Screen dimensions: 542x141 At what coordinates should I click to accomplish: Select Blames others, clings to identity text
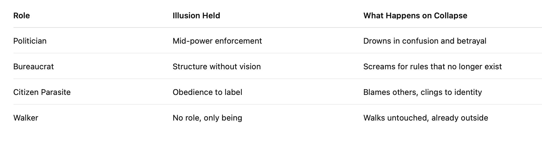(x=422, y=92)
